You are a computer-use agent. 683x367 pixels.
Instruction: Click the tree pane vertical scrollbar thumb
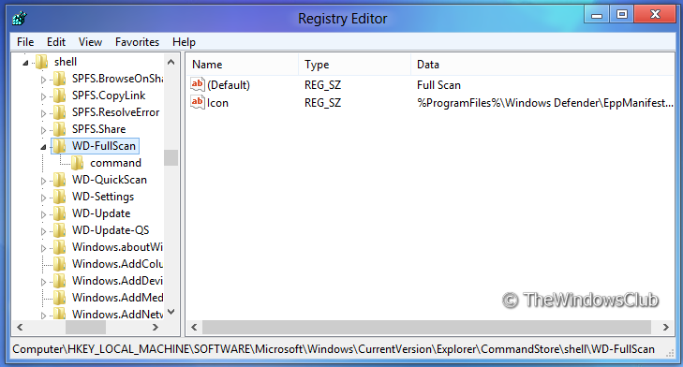click(171, 157)
